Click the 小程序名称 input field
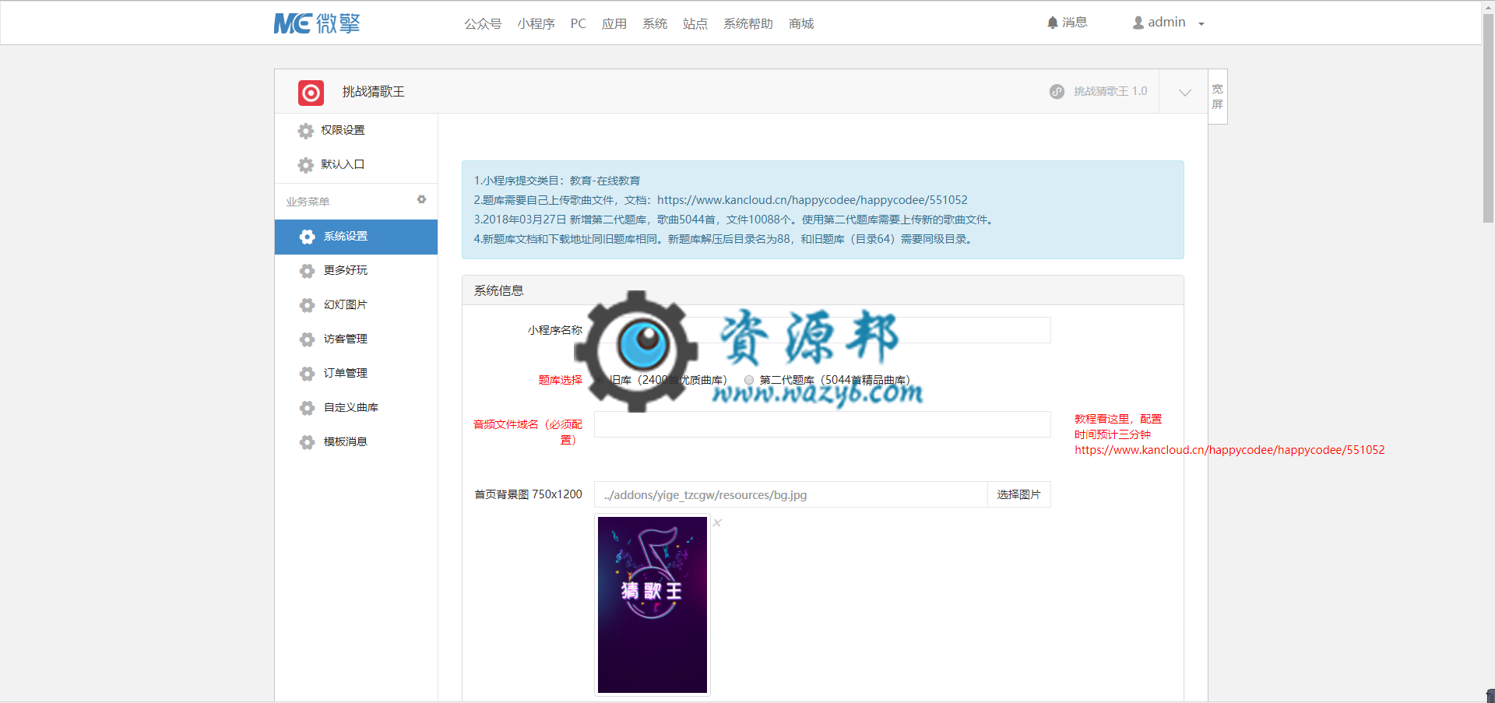Viewport: 1495px width, 703px height. click(822, 330)
